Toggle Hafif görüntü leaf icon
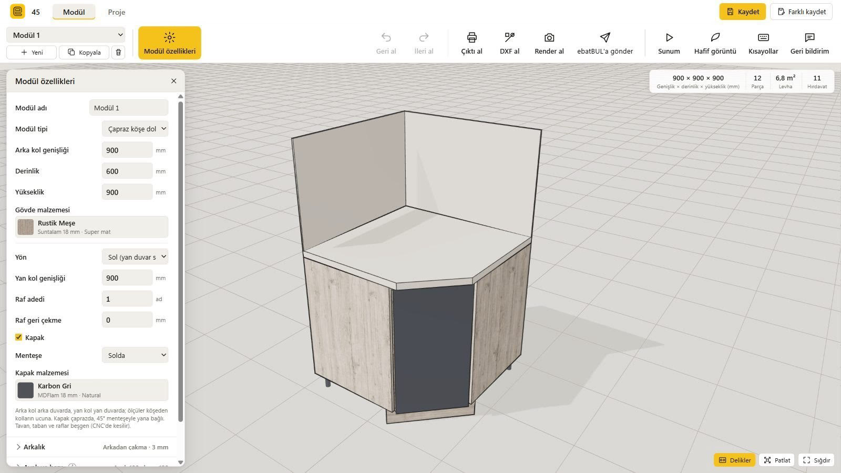The image size is (841, 473). (715, 37)
